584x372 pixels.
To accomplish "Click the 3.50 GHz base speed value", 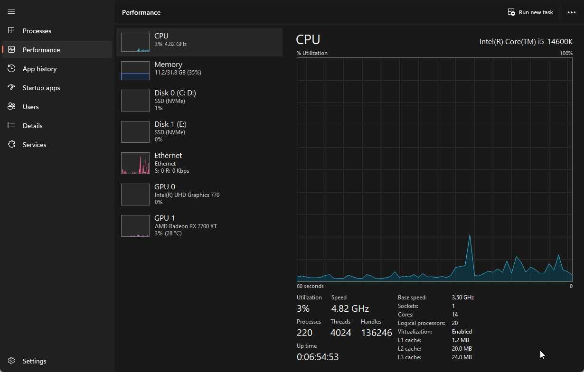I will [463, 298].
